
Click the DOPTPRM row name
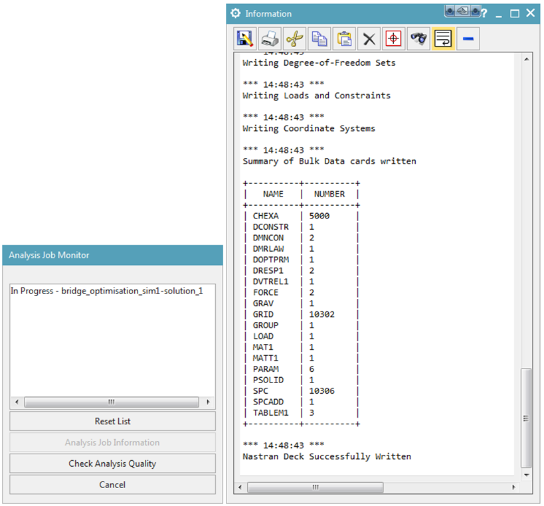click(x=271, y=260)
